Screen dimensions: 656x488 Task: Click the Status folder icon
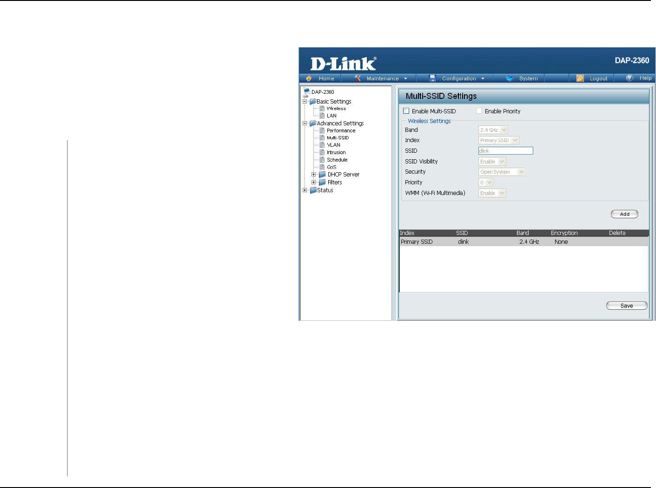point(313,190)
